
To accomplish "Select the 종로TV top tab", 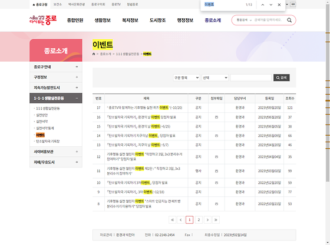I will 116,4.
